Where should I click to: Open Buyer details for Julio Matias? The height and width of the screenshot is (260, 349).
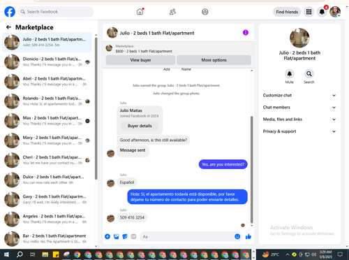(x=140, y=126)
